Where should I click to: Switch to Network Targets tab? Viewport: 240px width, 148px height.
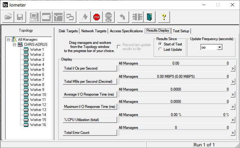click(94, 31)
